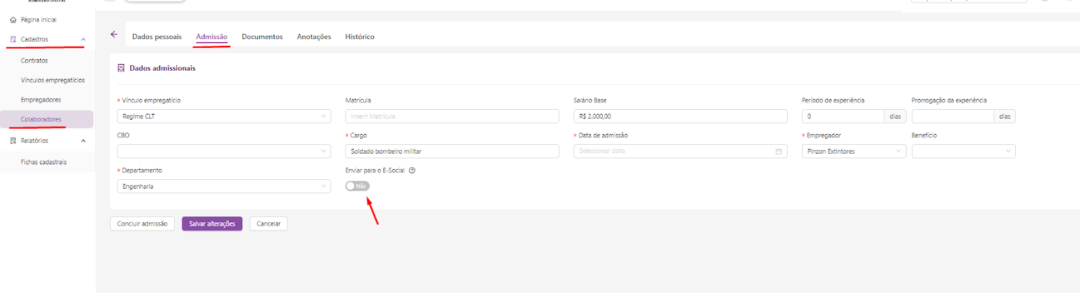1080x293 pixels.
Task: Click the Página inicial home icon
Action: [x=13, y=20]
